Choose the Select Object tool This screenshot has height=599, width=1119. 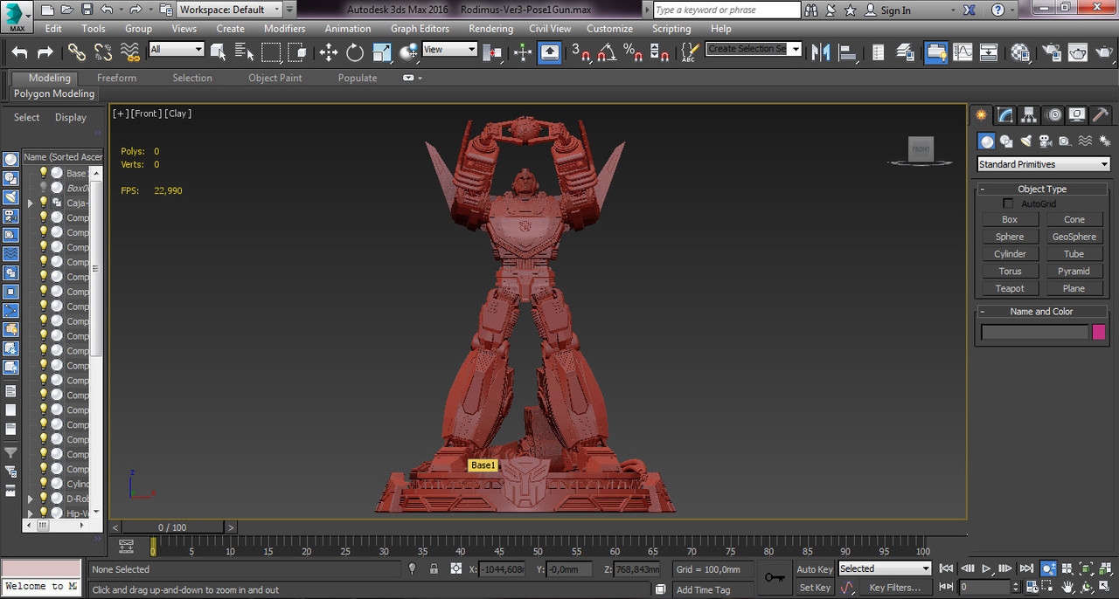219,52
